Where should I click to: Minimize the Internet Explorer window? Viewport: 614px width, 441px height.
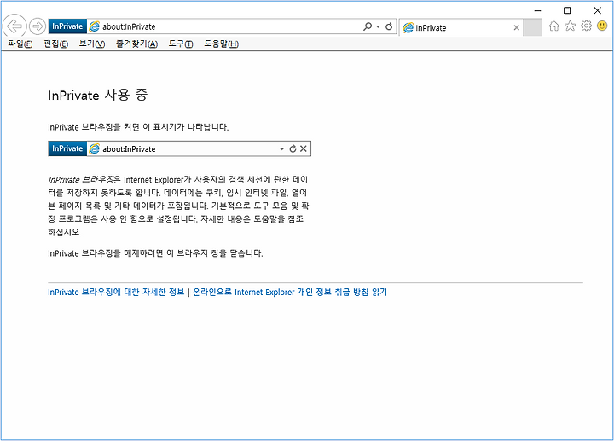pos(537,10)
